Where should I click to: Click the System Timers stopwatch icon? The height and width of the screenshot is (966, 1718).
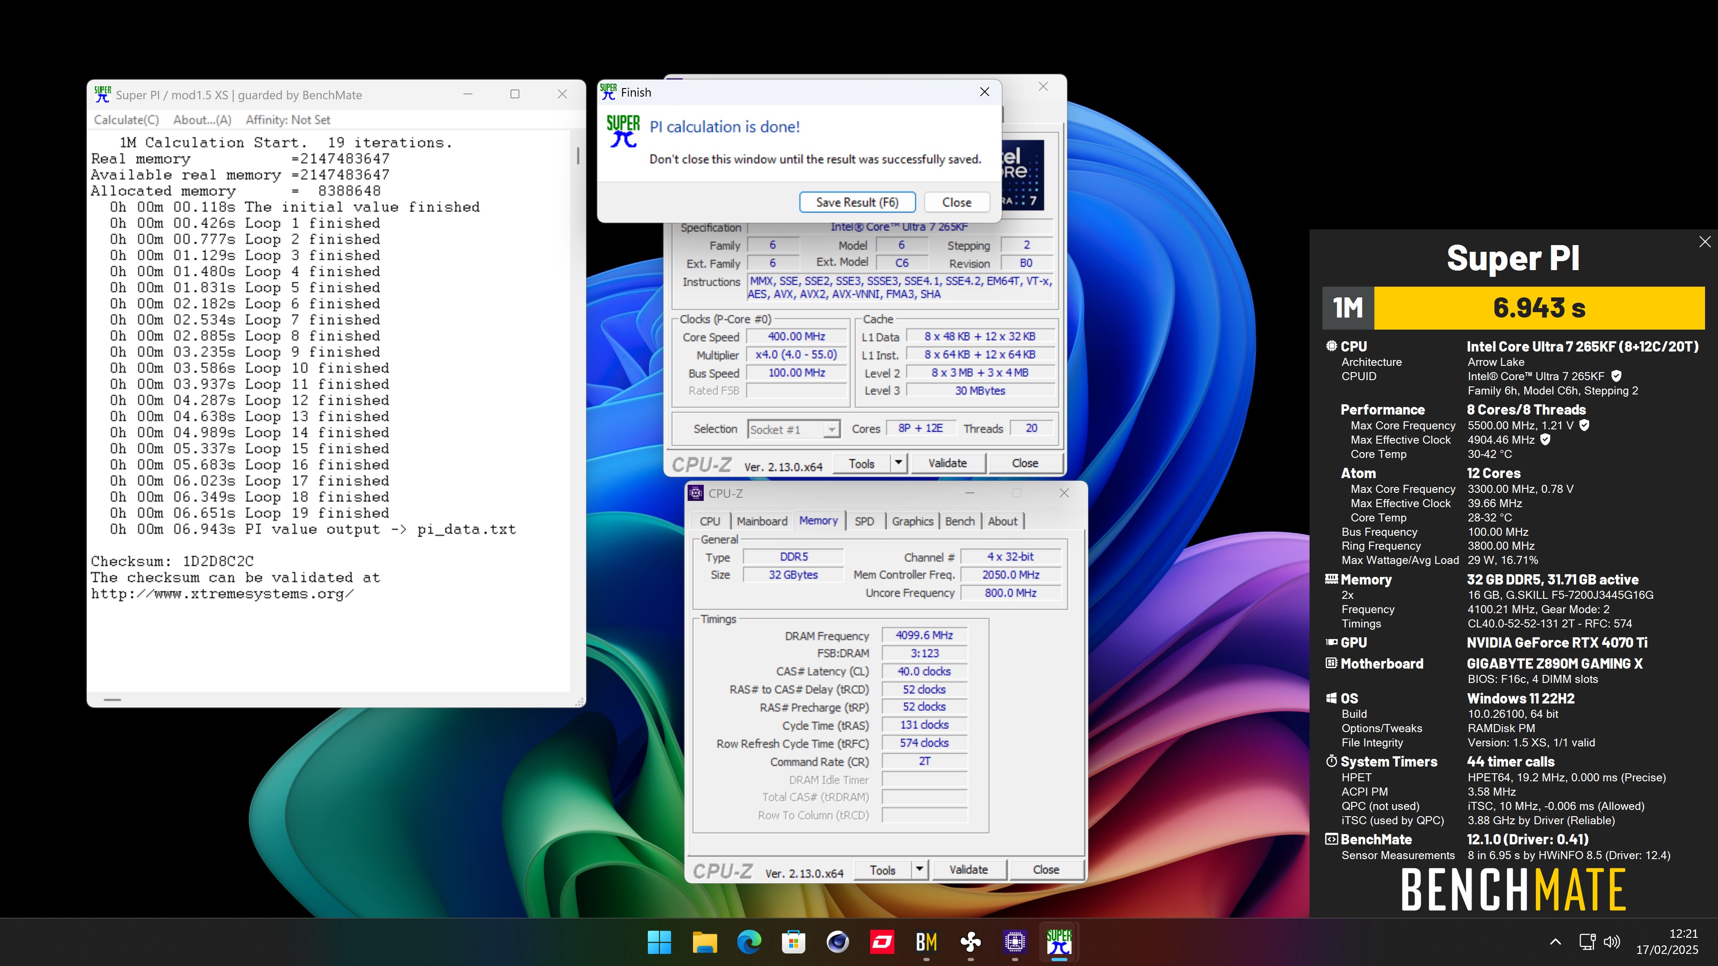tap(1331, 761)
